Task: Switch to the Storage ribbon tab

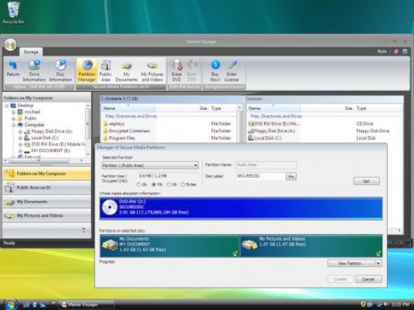Action: tap(31, 52)
